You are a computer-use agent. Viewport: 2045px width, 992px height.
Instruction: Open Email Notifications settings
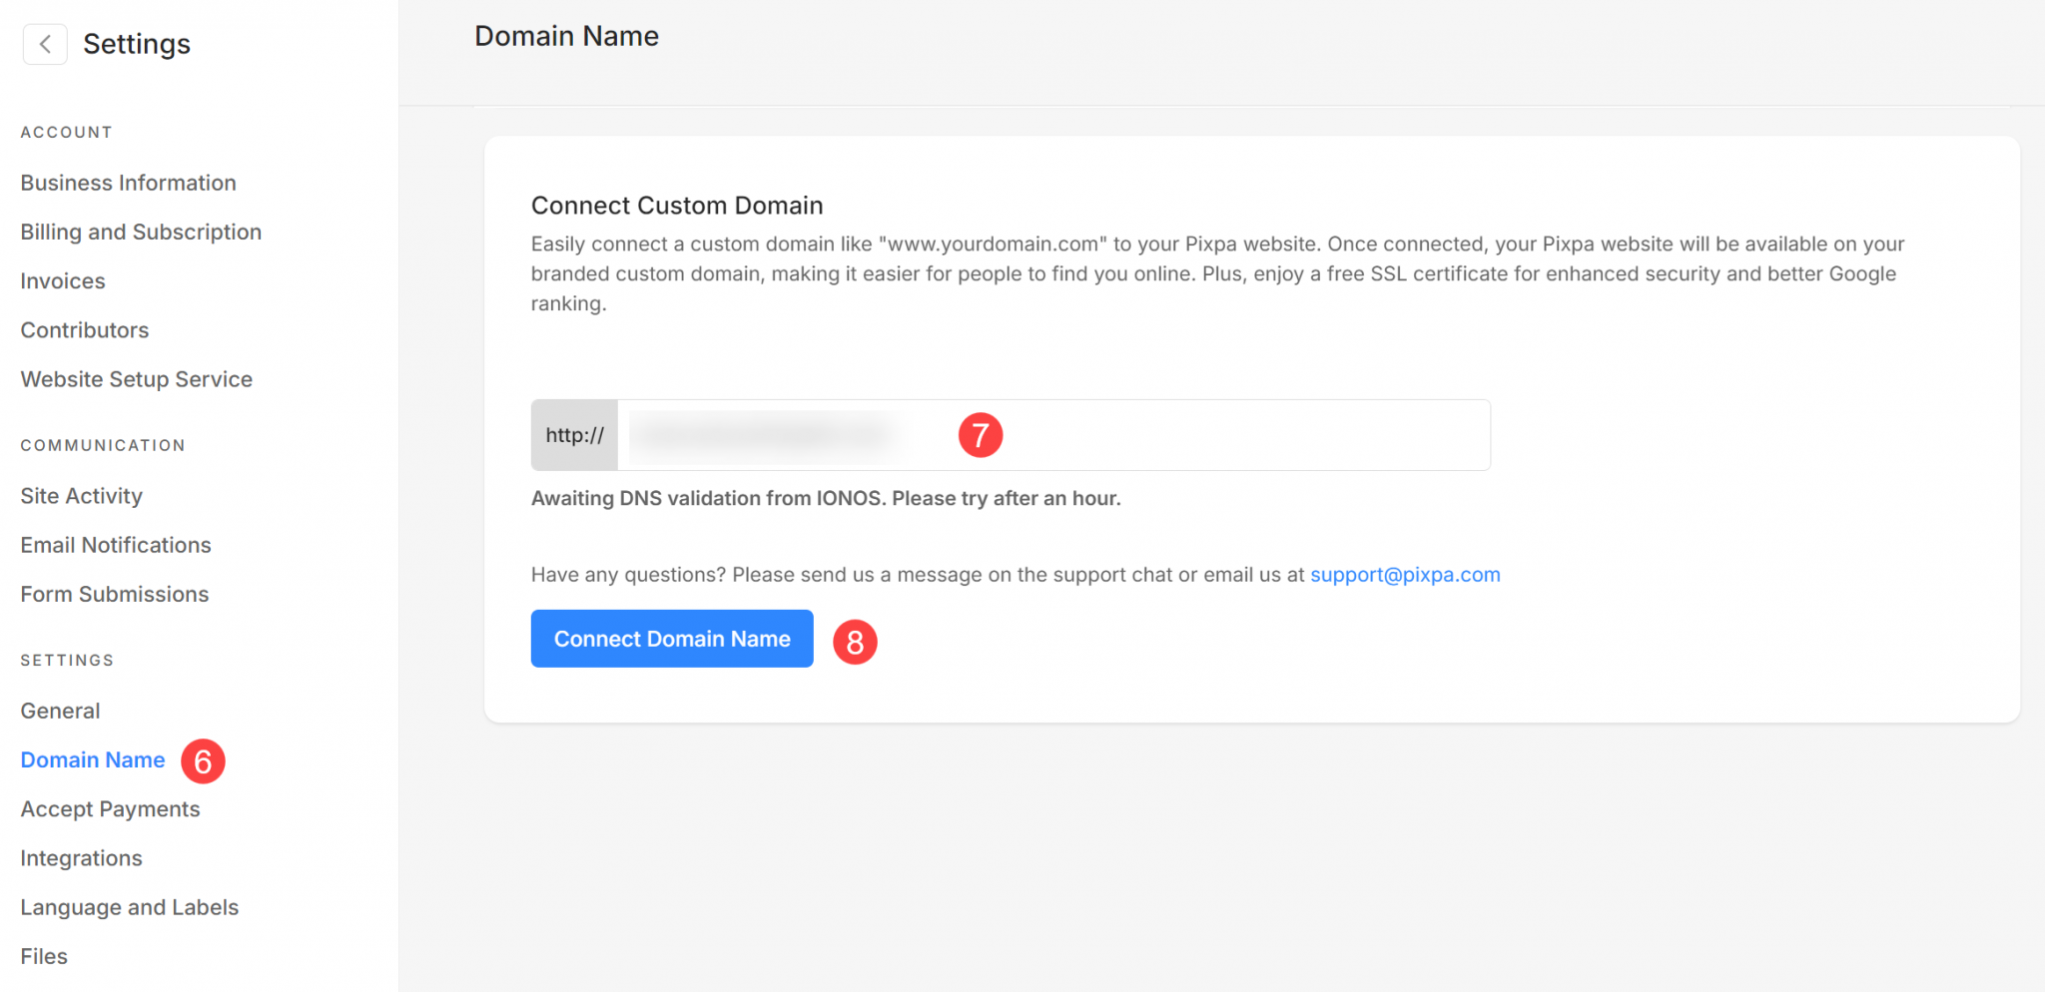[x=115, y=545]
